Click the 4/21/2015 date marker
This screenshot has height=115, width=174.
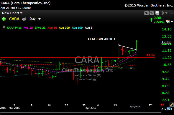point(135,107)
